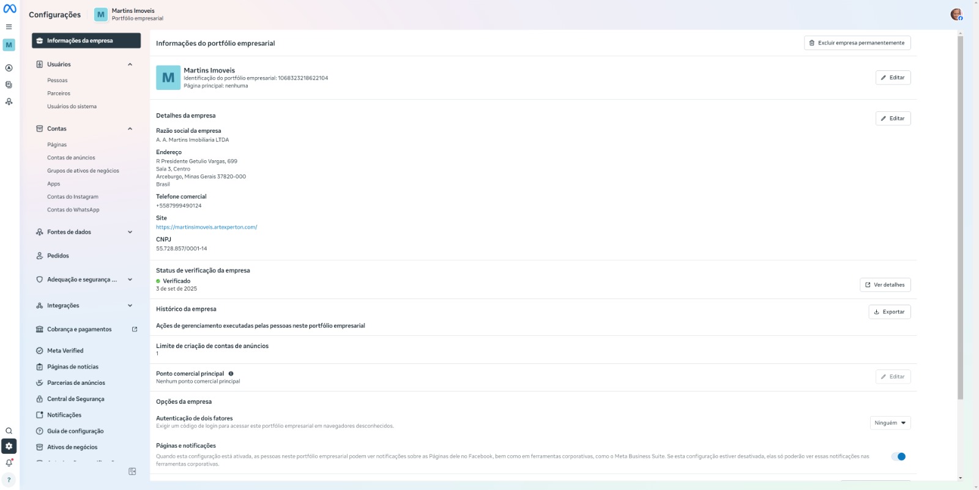979x490 pixels.
Task: Click Excluir empresa permanentemente button
Action: (x=857, y=43)
